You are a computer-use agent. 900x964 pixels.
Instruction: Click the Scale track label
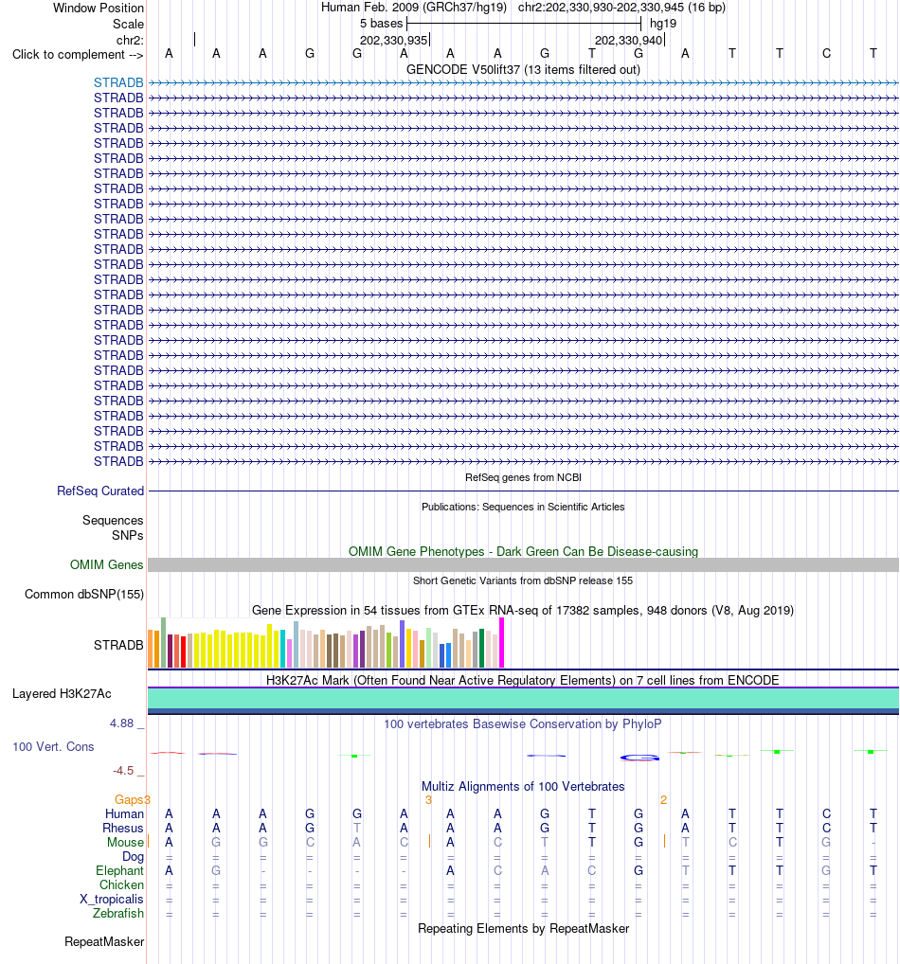[x=128, y=24]
